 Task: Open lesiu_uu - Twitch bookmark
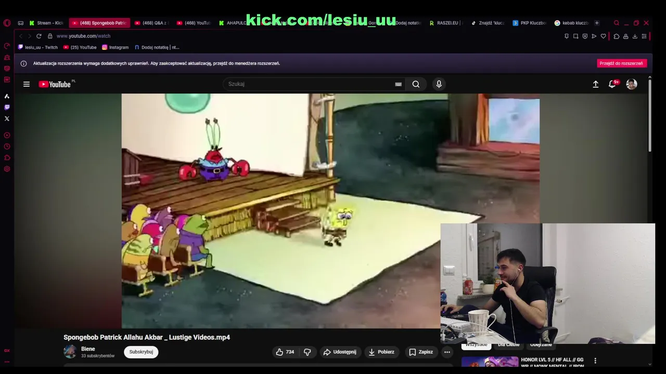coord(37,47)
